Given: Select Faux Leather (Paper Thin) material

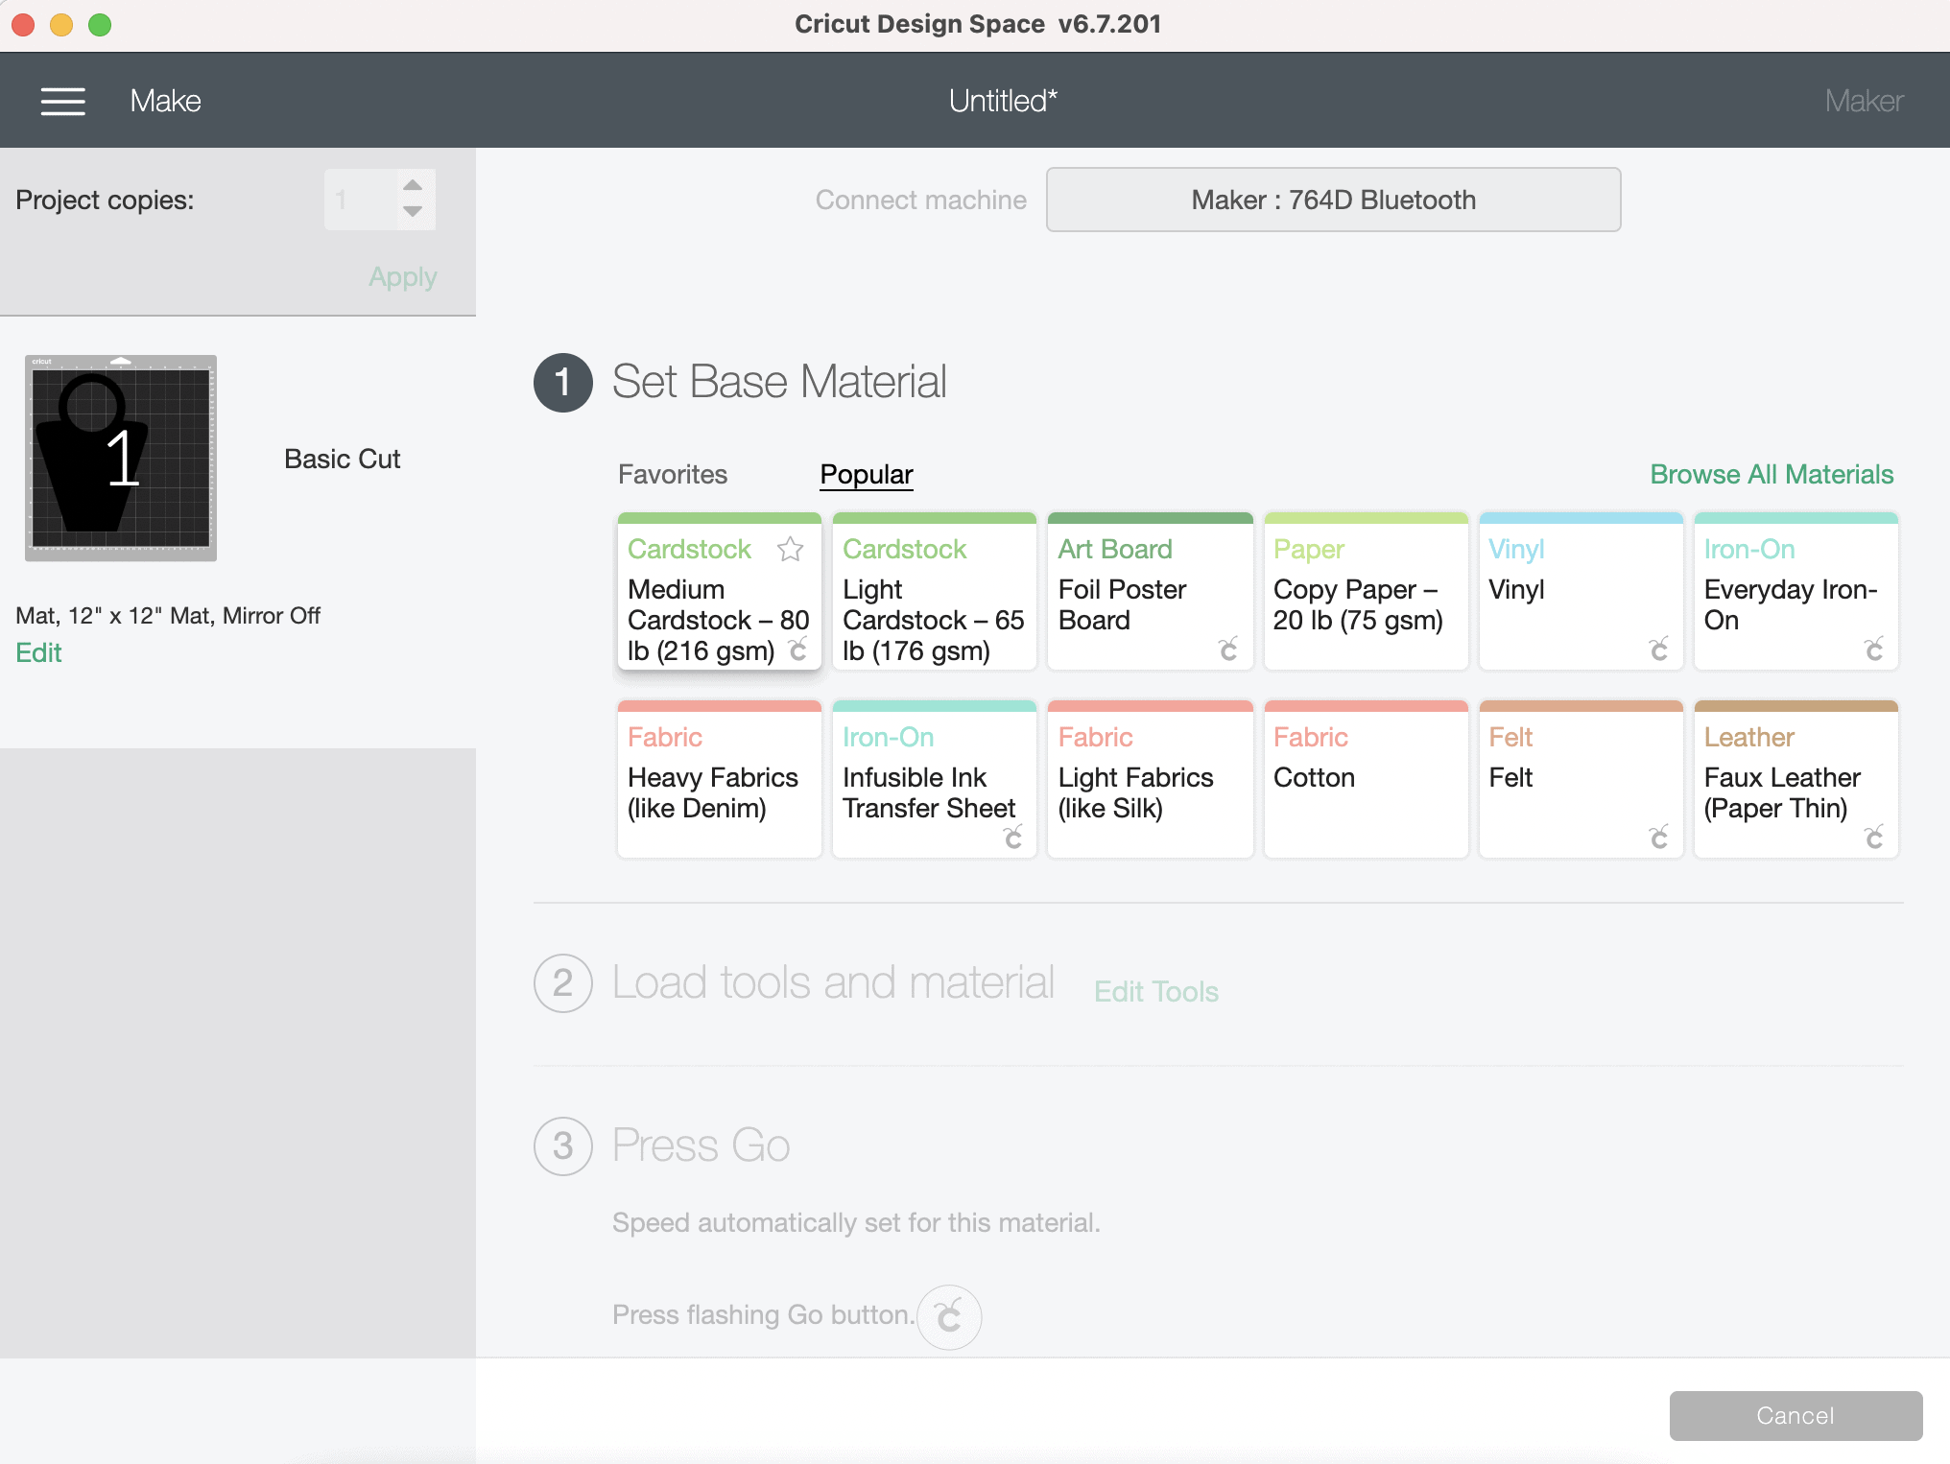Looking at the screenshot, I should click(1795, 779).
